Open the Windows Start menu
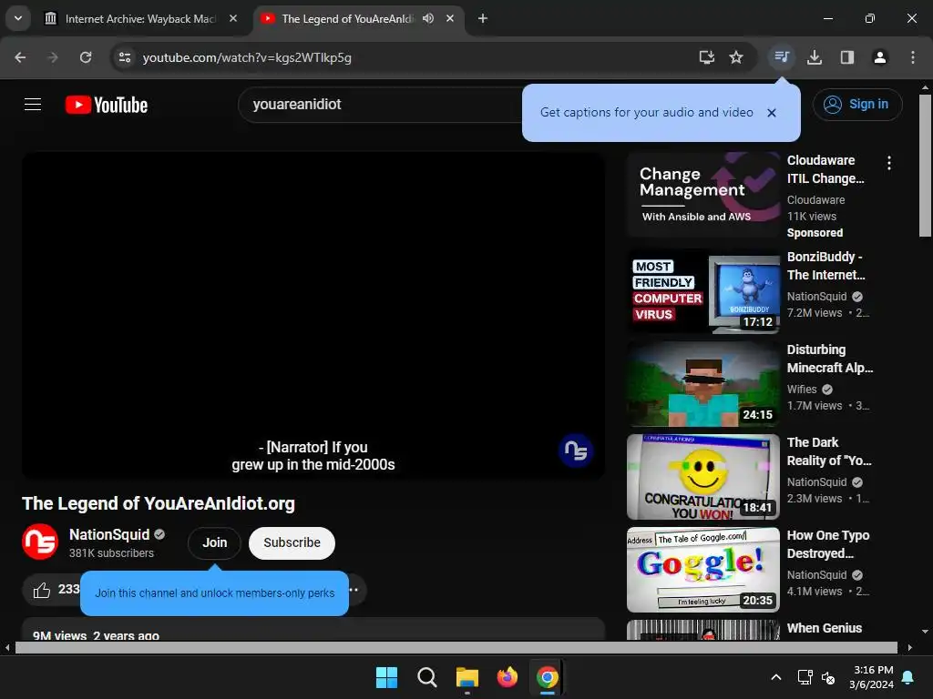Screen dimensions: 933x699 tap(386, 677)
